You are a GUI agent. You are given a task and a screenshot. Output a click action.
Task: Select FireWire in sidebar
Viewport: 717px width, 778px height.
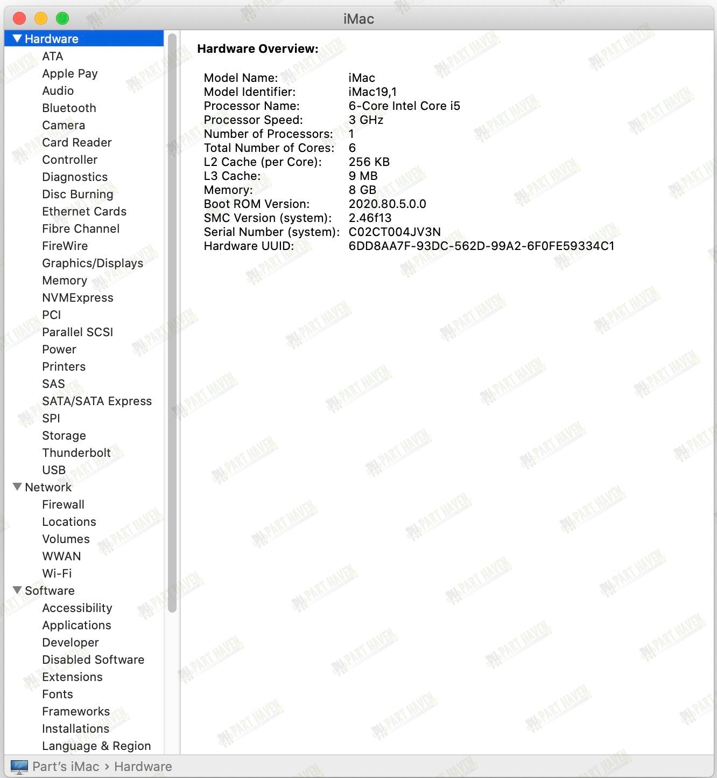point(65,246)
